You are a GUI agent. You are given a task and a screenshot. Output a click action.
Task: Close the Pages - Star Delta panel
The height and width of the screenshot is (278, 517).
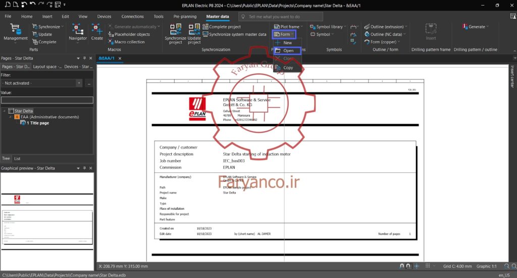click(91, 58)
